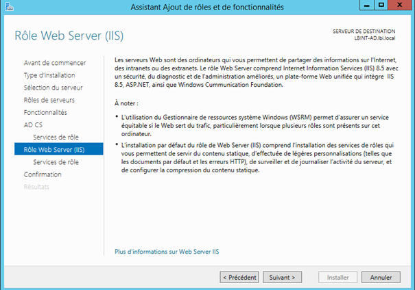This screenshot has width=415, height=290.
Task: Select the highlighted Rôle Web Server (IIS) step
Action: [x=54, y=150]
